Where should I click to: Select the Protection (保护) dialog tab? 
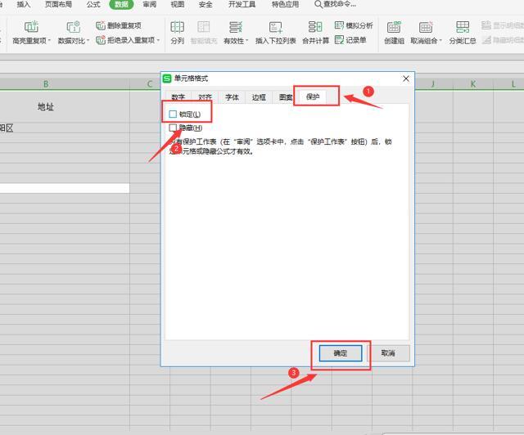click(313, 96)
